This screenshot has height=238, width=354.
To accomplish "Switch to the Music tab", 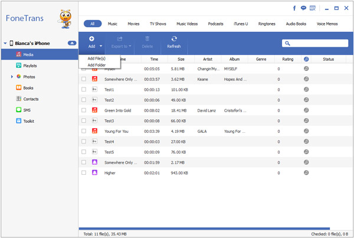I will [x=113, y=24].
